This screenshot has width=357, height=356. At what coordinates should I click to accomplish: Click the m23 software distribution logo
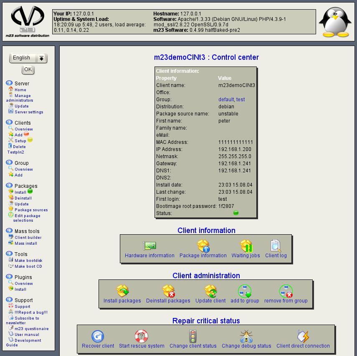(x=28, y=20)
